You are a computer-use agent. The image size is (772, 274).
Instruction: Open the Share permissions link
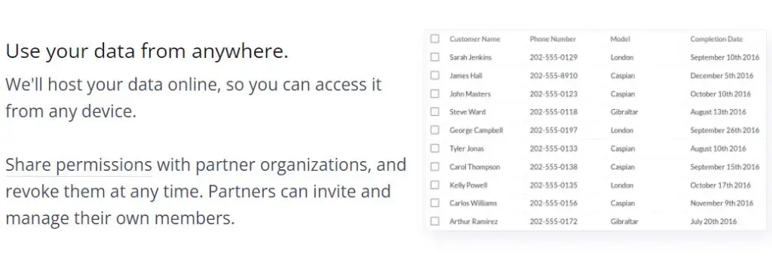click(78, 166)
